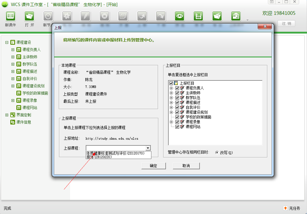Select the 改写 radio button
The image size is (307, 214).
217,153
